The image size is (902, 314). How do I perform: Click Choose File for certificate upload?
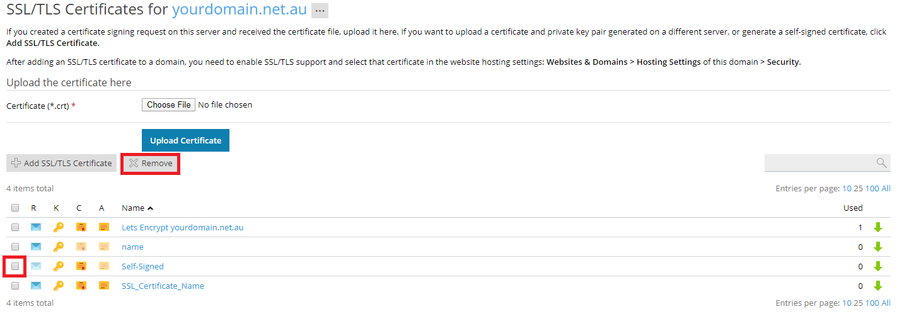(x=168, y=105)
